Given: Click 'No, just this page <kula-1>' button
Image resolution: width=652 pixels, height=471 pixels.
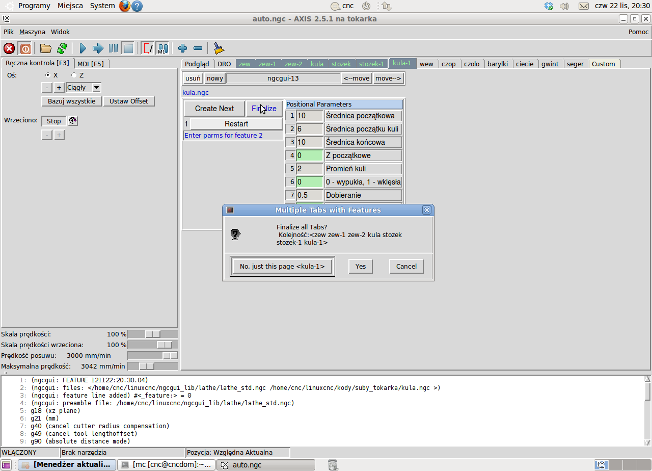Looking at the screenshot, I should [x=282, y=266].
